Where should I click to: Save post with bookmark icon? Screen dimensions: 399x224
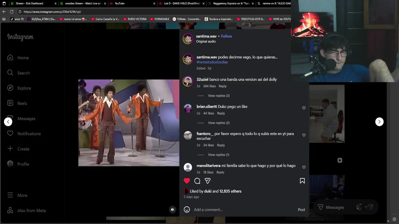click(x=302, y=181)
